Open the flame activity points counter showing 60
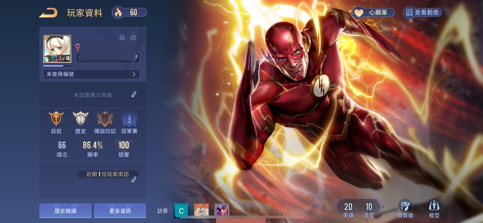 [x=129, y=12]
